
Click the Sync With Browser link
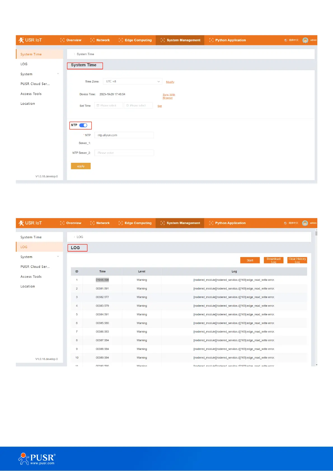[169, 96]
